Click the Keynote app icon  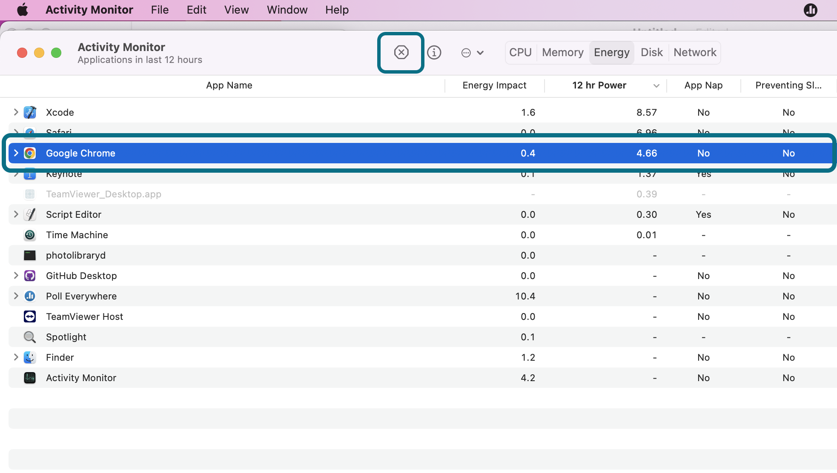click(30, 174)
